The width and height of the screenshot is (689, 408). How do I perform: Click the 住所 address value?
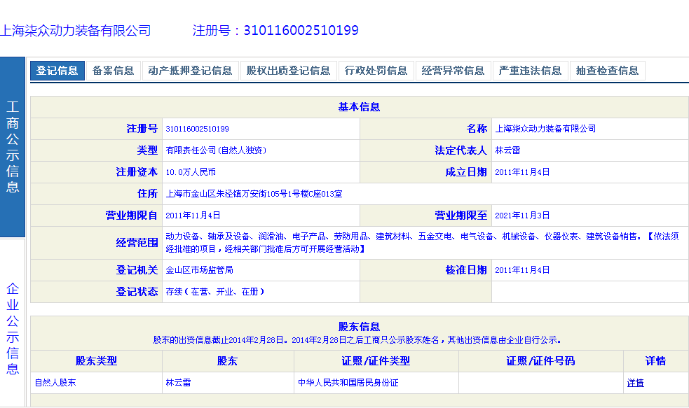[253, 194]
